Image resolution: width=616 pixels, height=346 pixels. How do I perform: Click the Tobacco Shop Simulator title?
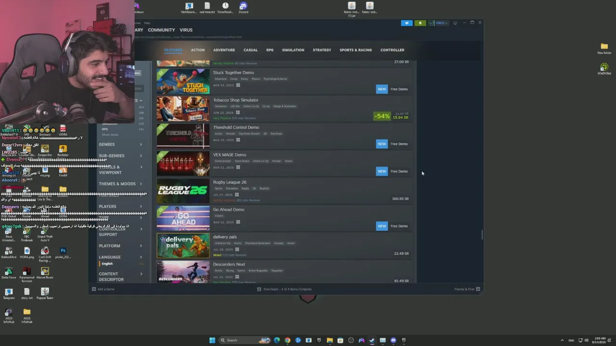236,100
